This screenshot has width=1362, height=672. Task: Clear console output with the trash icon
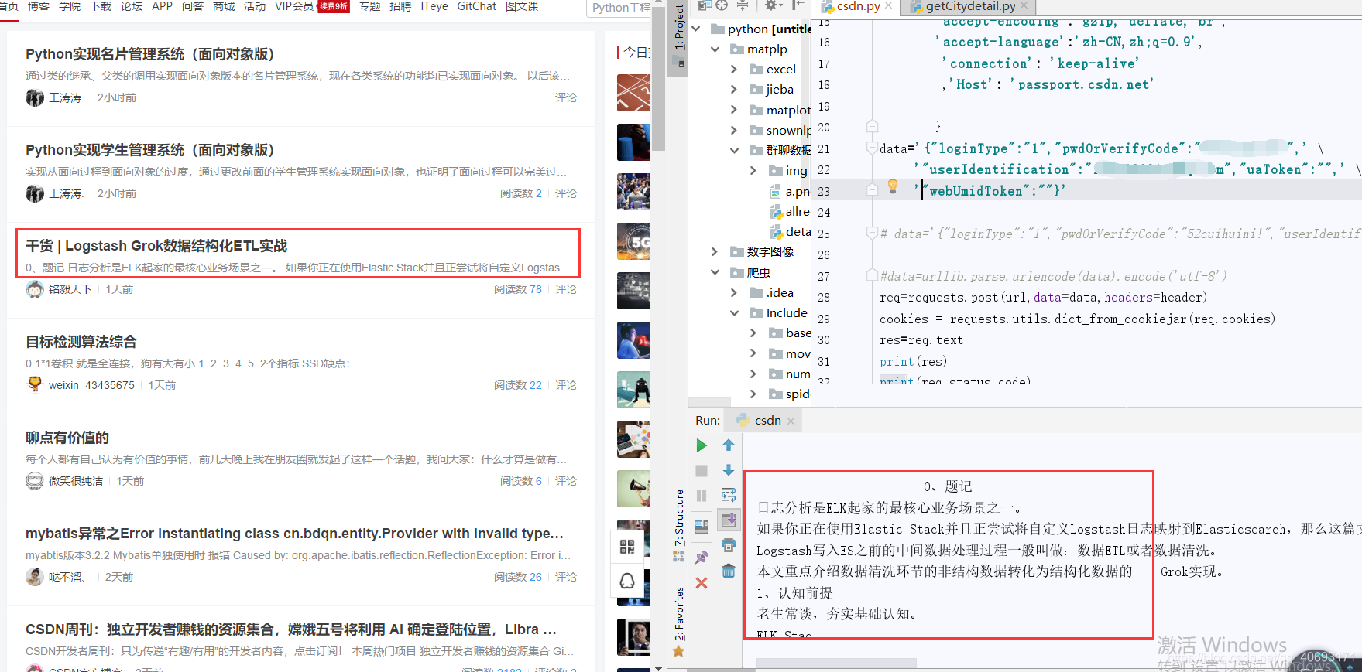pyautogui.click(x=729, y=571)
